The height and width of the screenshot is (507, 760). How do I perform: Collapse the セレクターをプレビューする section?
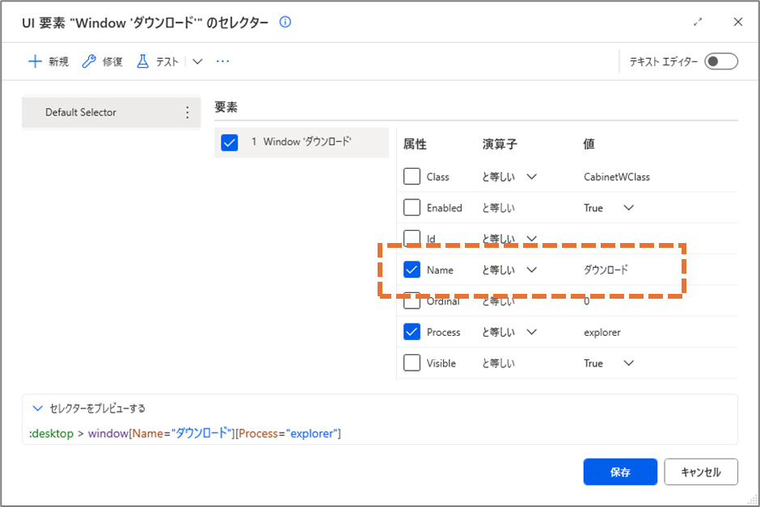pyautogui.click(x=37, y=409)
